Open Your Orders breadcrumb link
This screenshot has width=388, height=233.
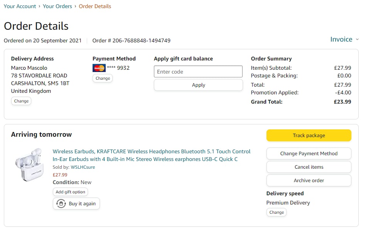point(57,6)
